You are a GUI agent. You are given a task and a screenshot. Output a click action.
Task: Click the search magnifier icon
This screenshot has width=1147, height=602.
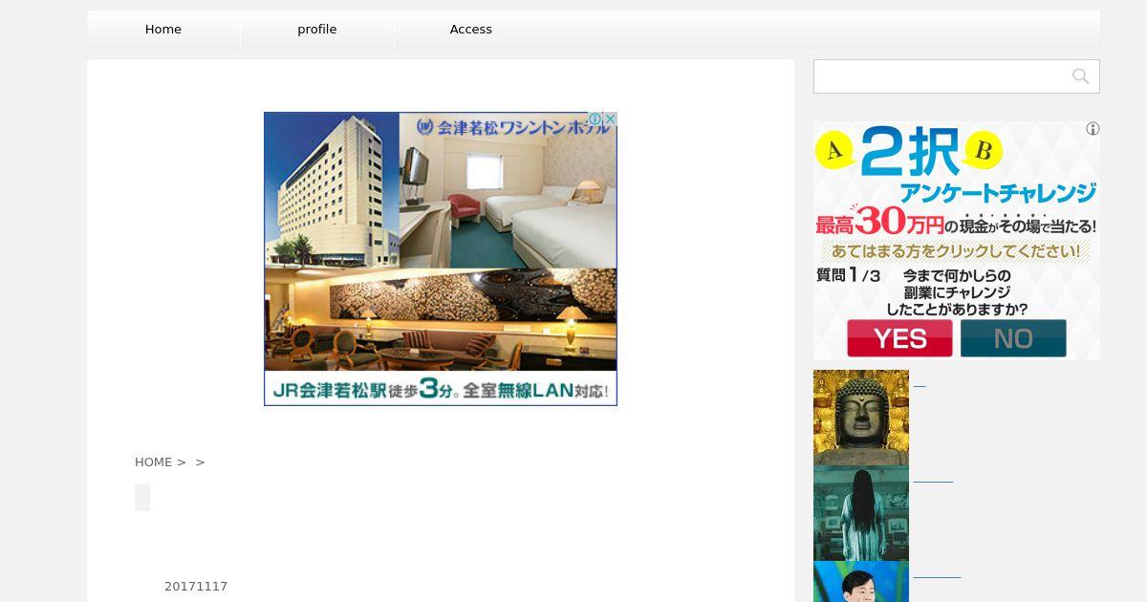click(1080, 76)
